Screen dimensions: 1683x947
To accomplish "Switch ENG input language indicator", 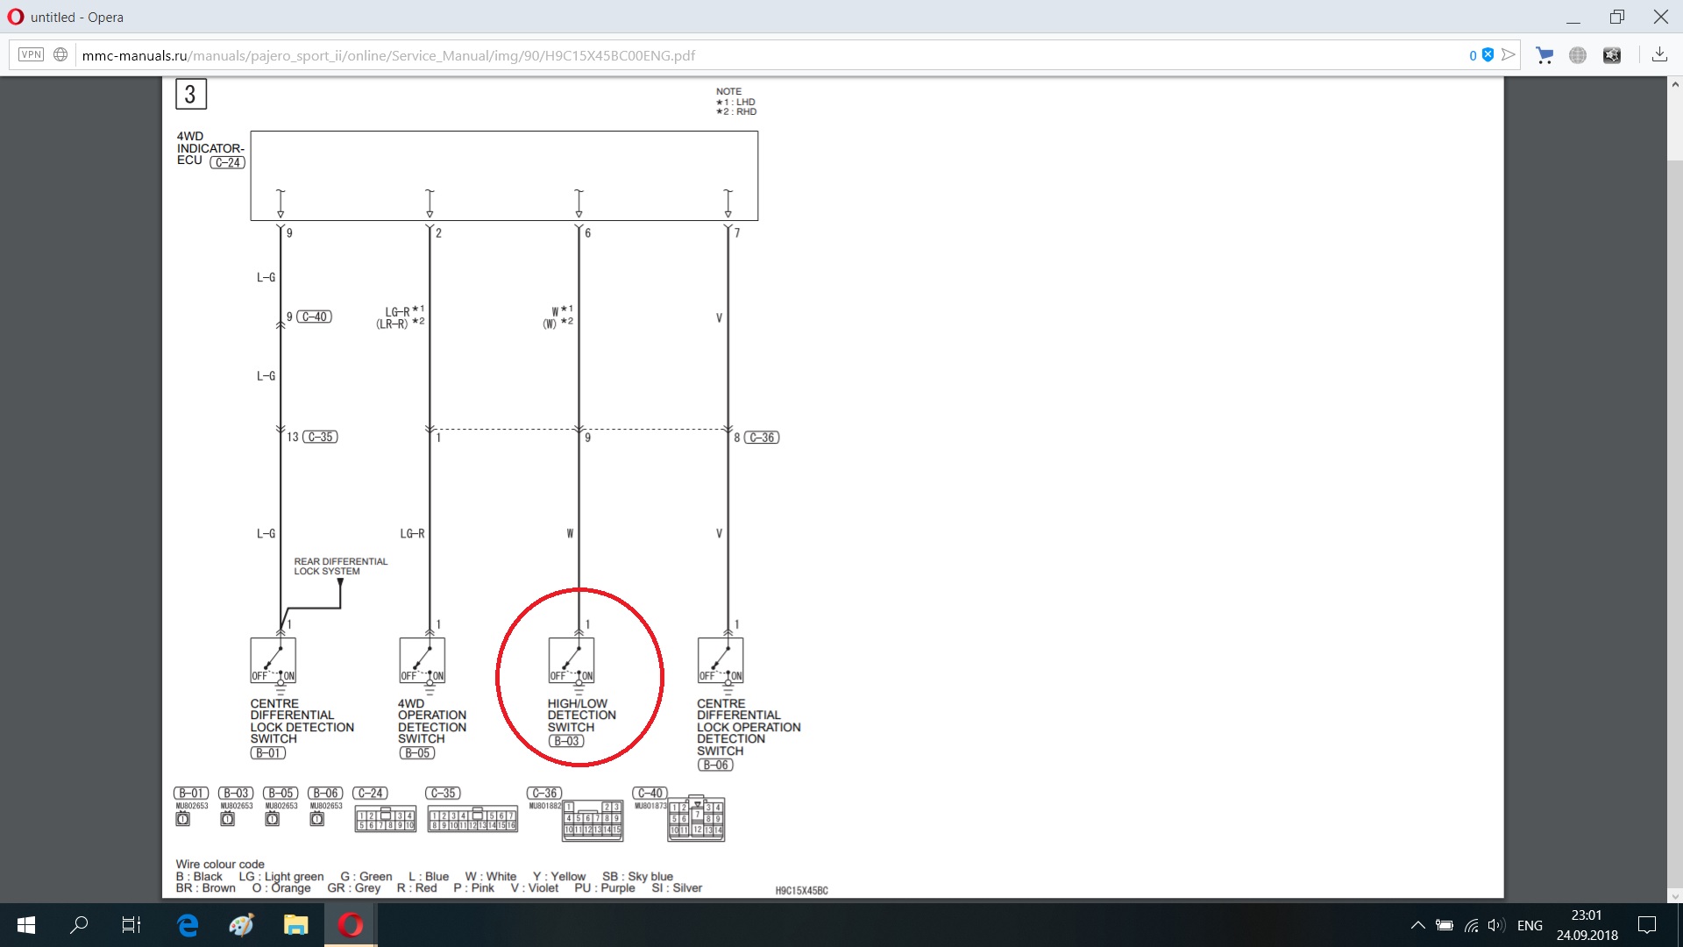I will (x=1530, y=925).
